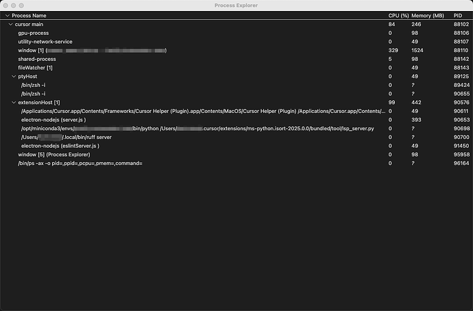Zoom the Process Explorer window

point(21,5)
